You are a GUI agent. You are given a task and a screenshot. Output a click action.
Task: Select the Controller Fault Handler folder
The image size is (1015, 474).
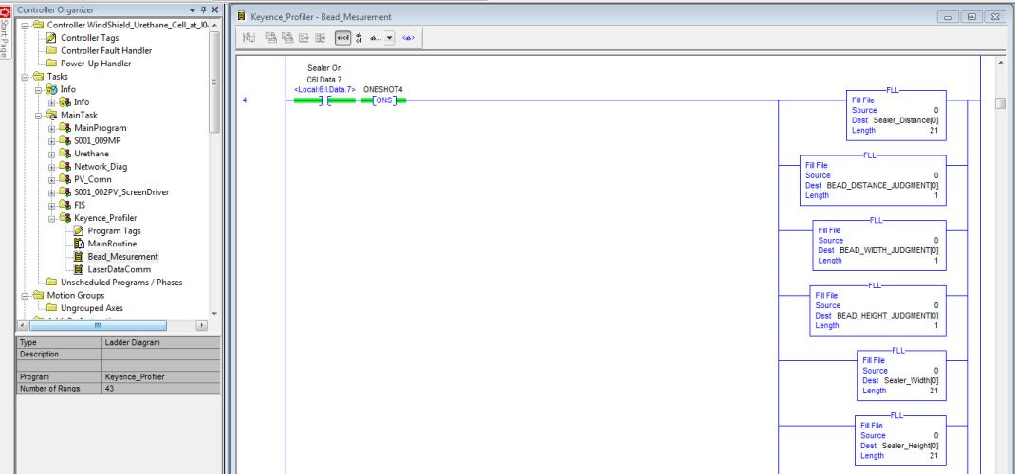[105, 50]
